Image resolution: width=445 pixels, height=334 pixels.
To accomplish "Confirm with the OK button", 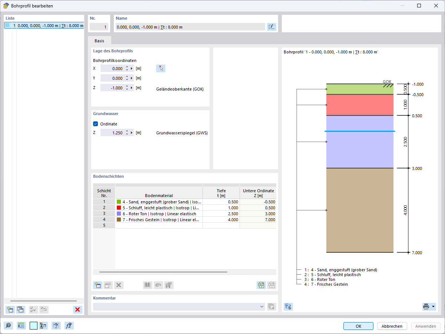I will 358,326.
